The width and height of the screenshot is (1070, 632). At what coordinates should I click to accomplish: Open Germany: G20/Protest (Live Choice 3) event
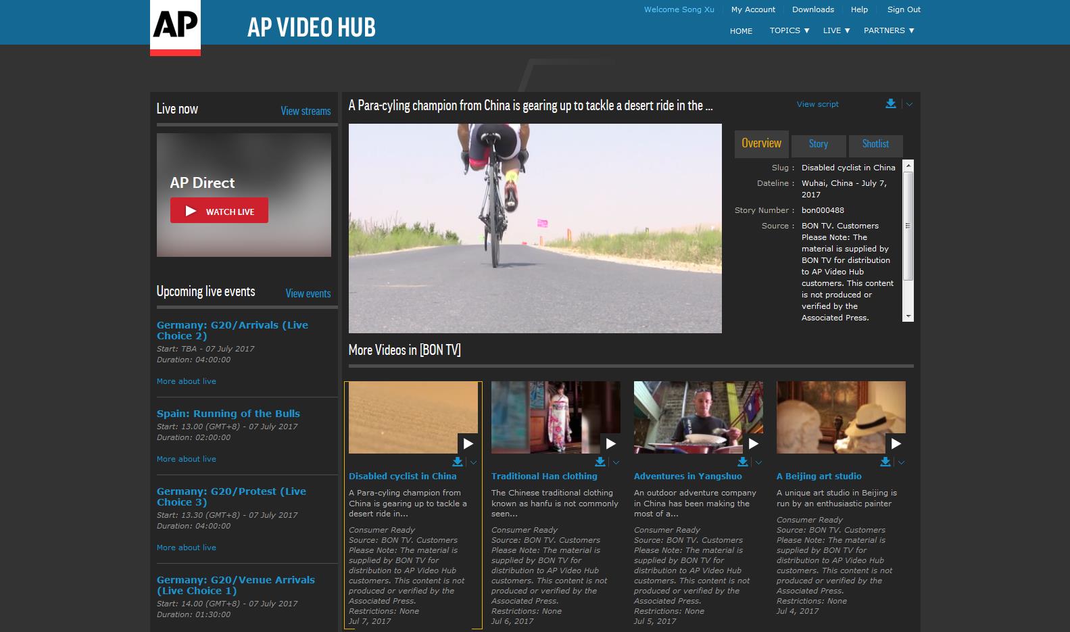[x=231, y=497]
